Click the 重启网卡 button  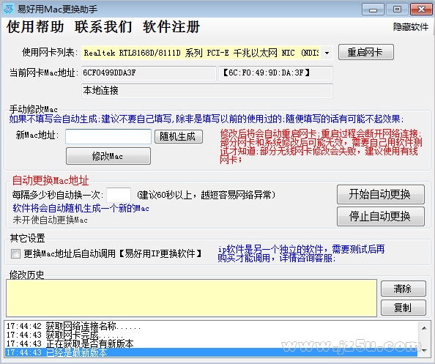tap(365, 52)
